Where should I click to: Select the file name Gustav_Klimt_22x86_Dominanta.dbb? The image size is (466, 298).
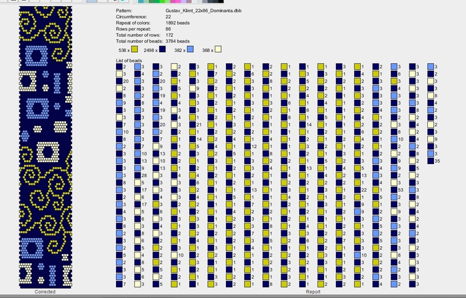(203, 11)
